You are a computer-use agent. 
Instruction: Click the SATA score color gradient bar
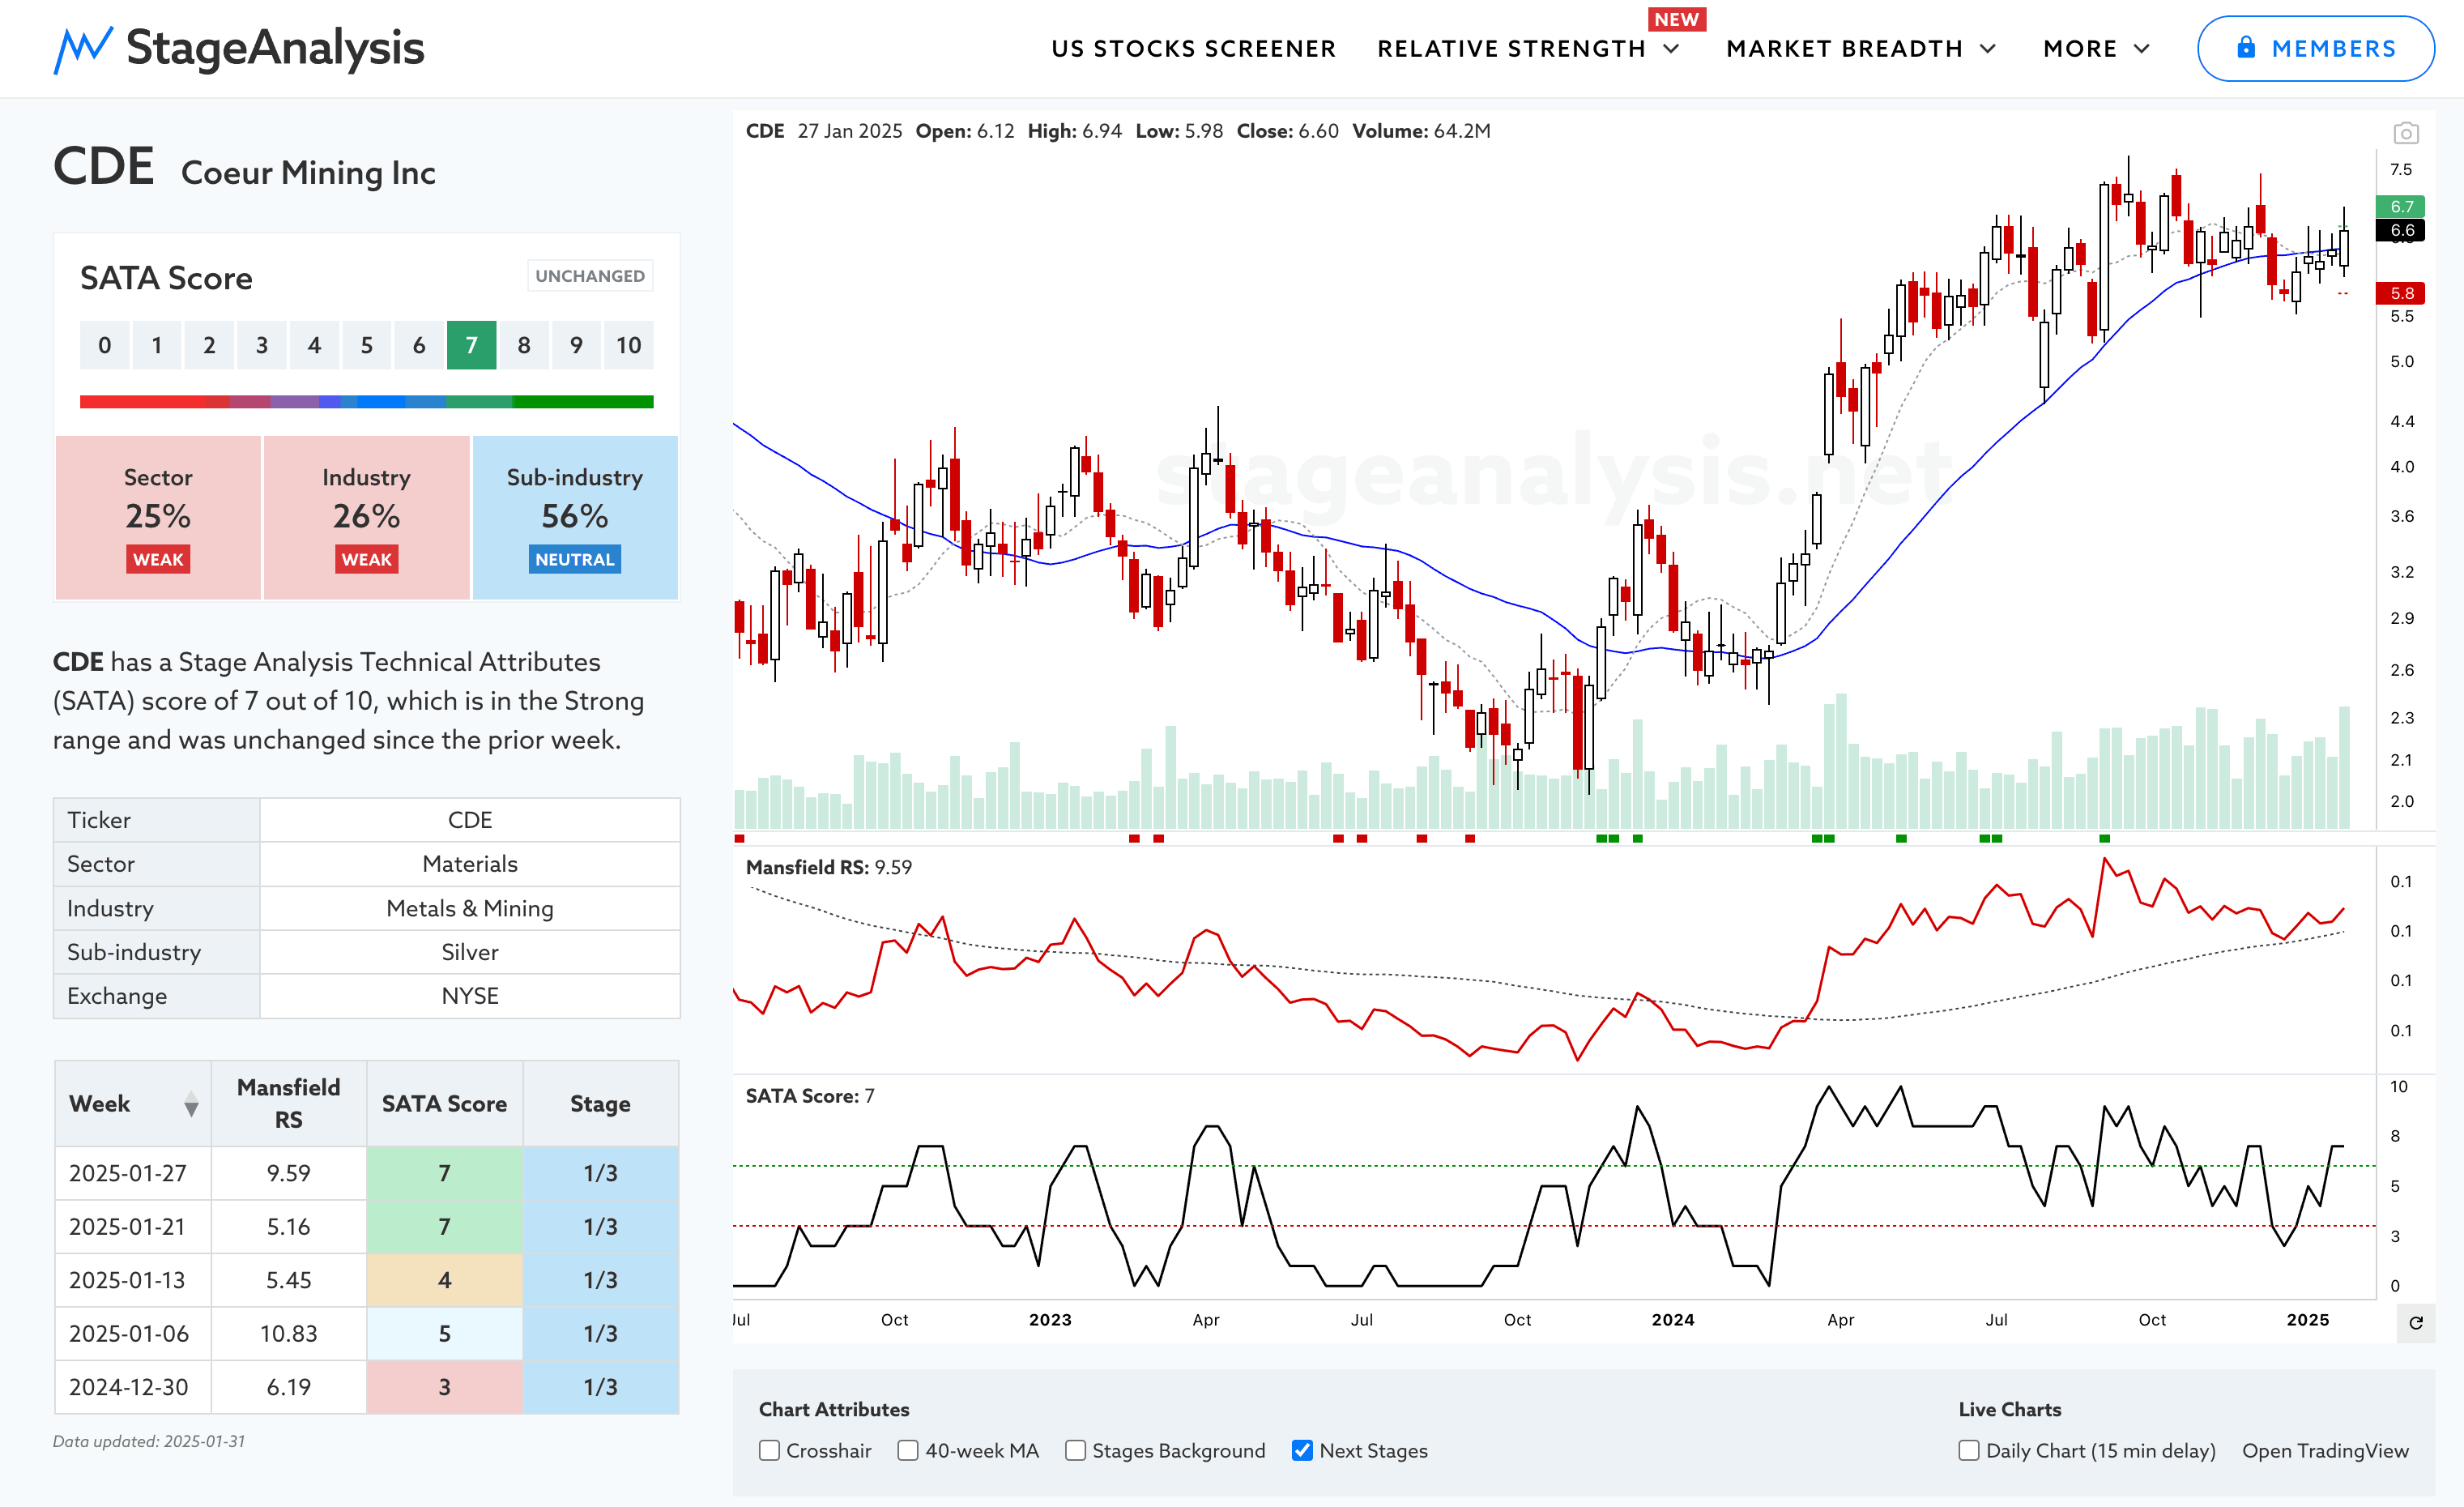point(366,401)
